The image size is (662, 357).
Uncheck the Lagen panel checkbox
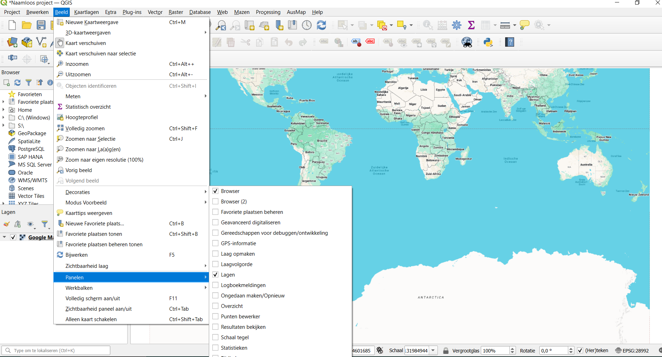215,275
